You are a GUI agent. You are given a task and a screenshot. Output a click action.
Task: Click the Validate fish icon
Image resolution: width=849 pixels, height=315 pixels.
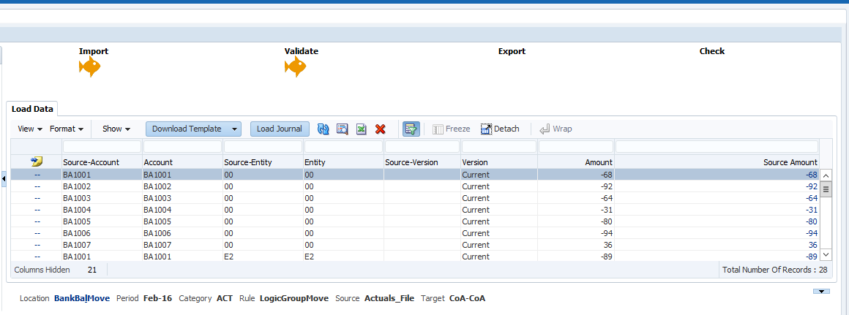pos(296,67)
